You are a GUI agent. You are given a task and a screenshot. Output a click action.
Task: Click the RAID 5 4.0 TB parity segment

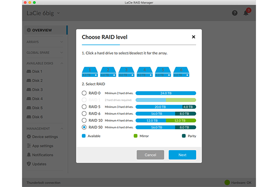[x=189, y=107]
